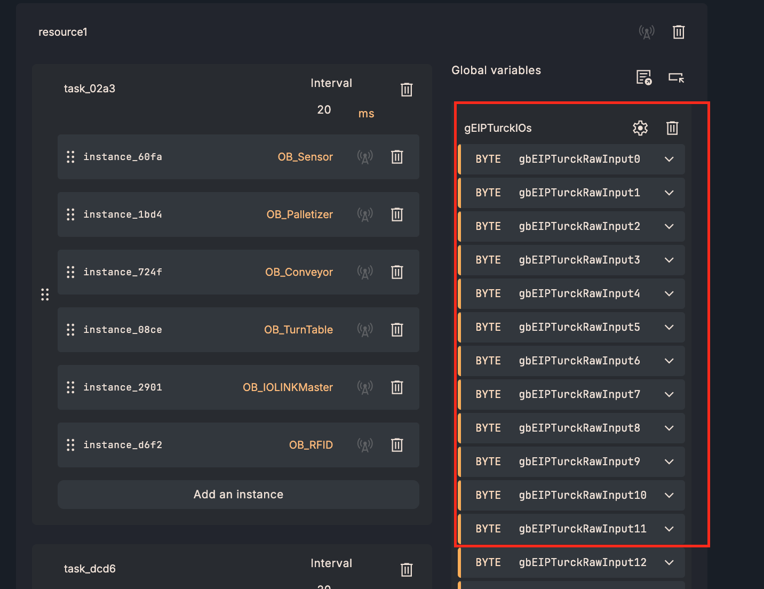Click the select-box icon beside Global variables

(676, 77)
